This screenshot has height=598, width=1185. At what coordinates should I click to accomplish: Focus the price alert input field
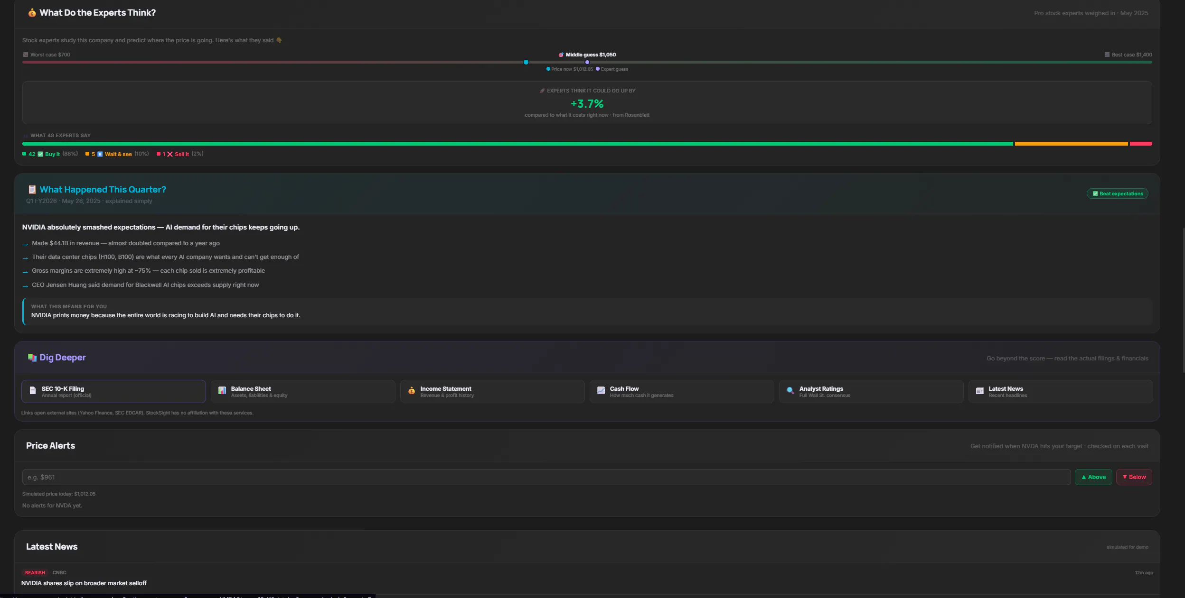click(546, 477)
